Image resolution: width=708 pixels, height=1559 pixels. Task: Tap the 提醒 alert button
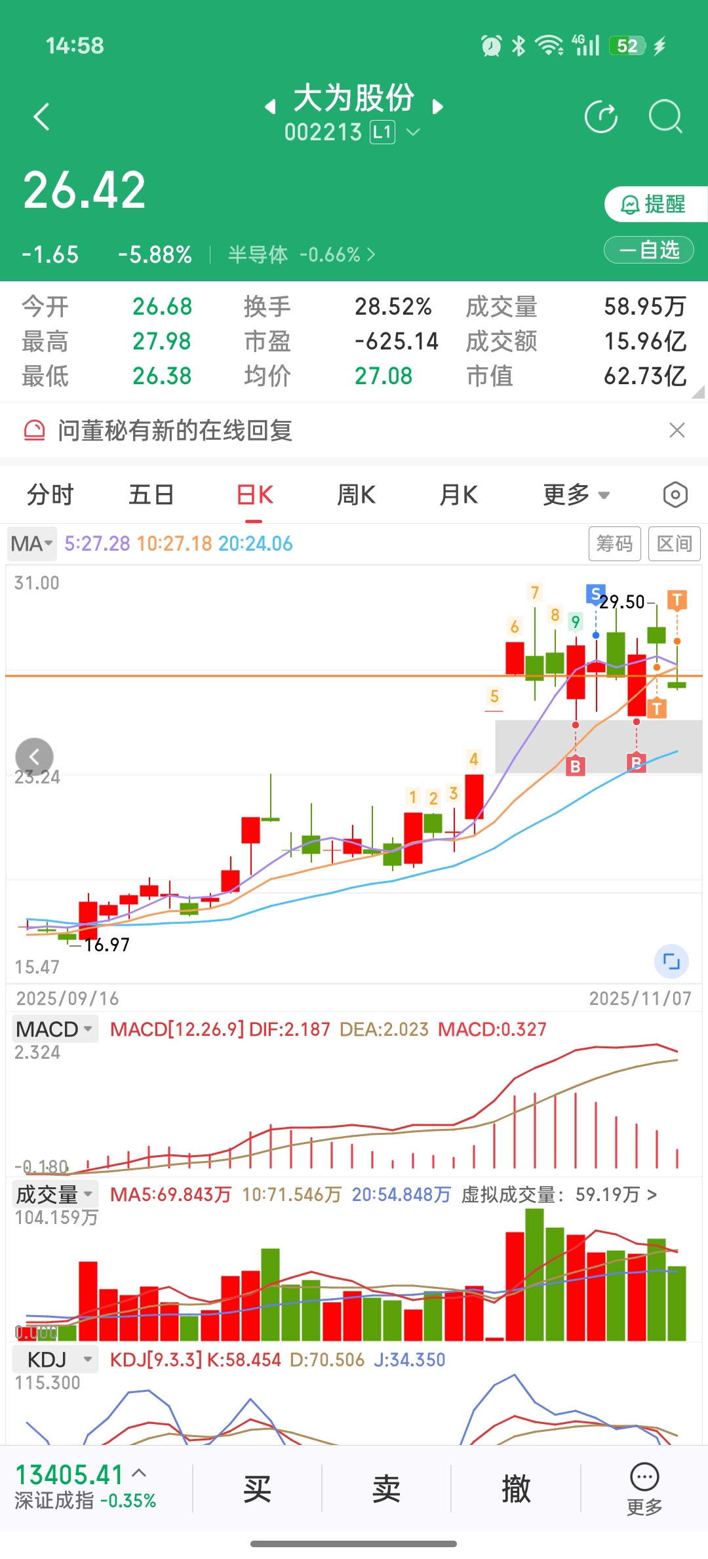tap(656, 205)
